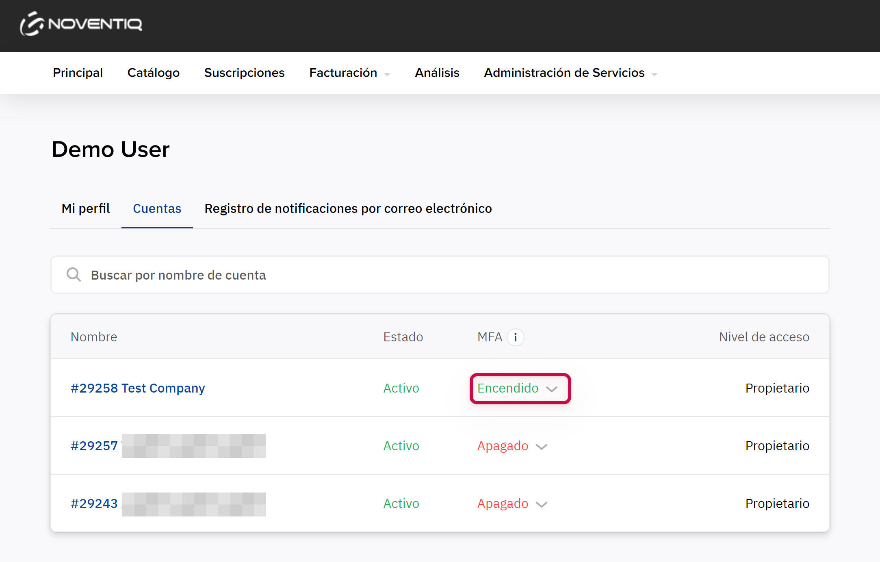Open the Catálogo menu item

pos(153,73)
